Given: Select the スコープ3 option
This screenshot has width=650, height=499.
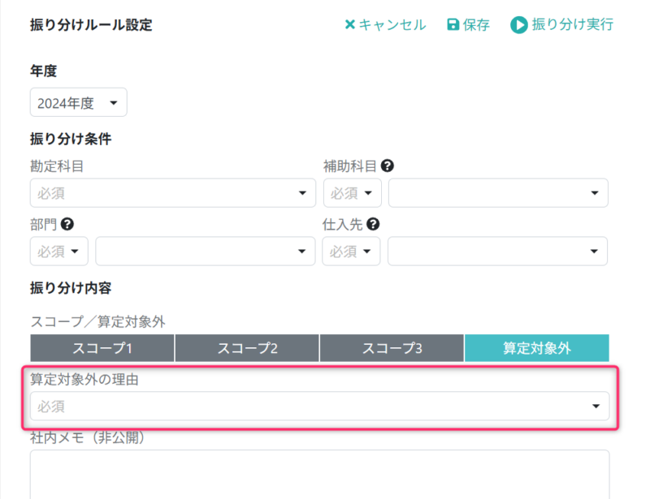Looking at the screenshot, I should pos(391,347).
